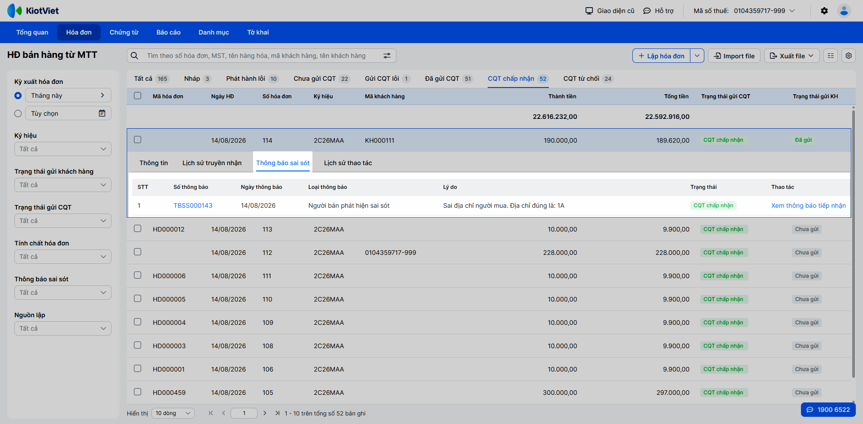Check the invoice 112 row checkbox
Image resolution: width=863 pixels, height=424 pixels.
pos(138,252)
